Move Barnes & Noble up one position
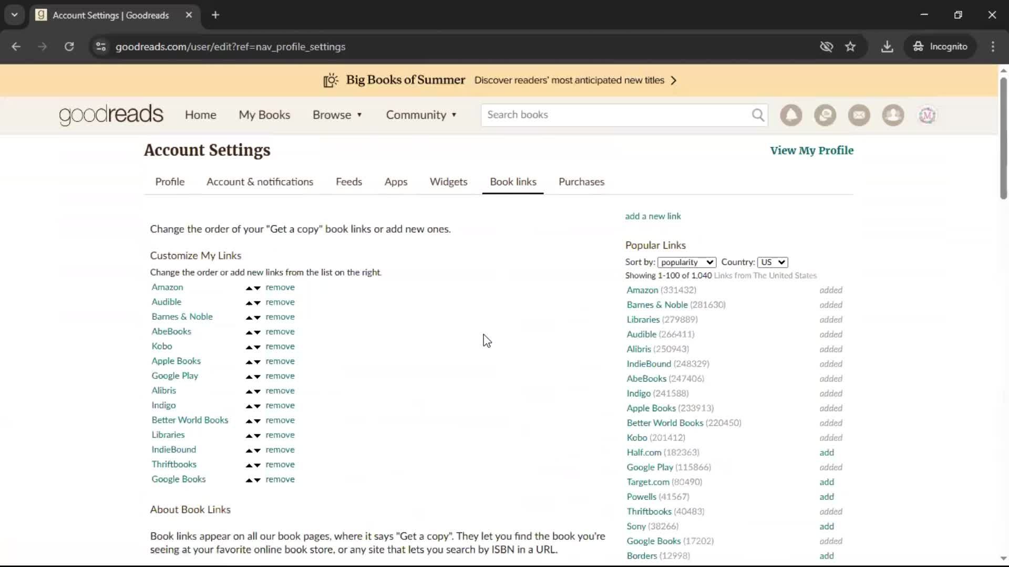Image resolution: width=1009 pixels, height=567 pixels. point(249,318)
